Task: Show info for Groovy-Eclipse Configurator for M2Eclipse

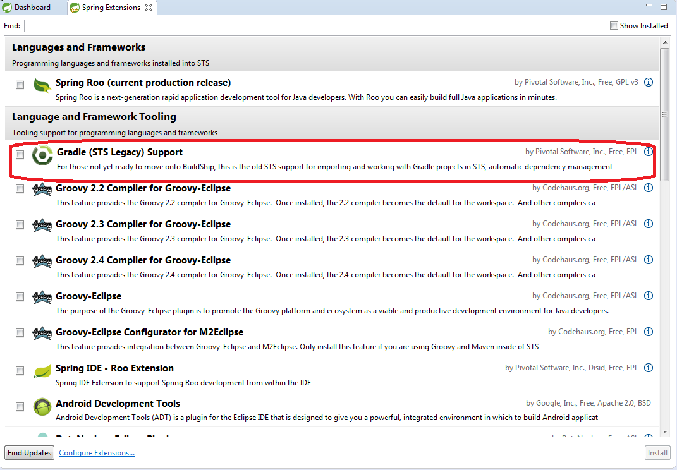Action: coord(648,332)
